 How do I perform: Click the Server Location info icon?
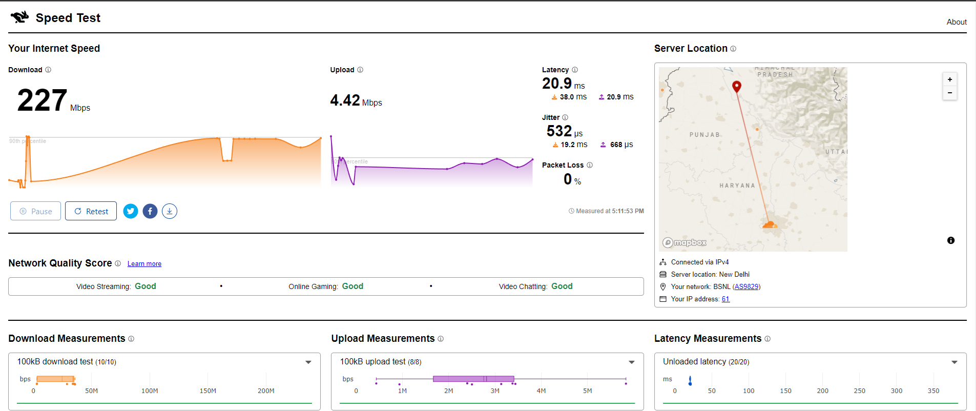coord(733,49)
